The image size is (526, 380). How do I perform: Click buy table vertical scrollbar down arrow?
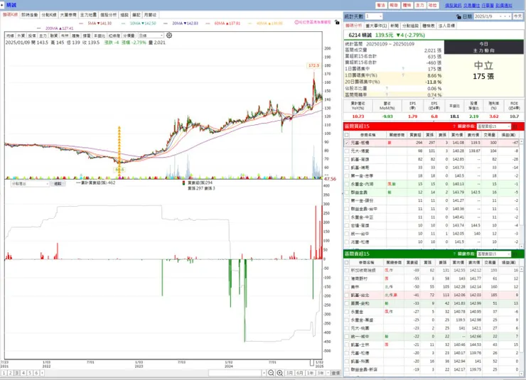click(x=521, y=246)
